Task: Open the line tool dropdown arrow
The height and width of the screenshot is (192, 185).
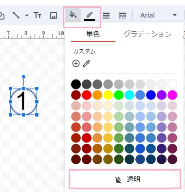Action: pos(27,16)
